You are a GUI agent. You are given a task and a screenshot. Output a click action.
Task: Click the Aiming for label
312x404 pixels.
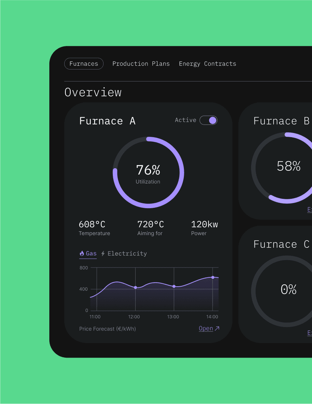tap(150, 233)
